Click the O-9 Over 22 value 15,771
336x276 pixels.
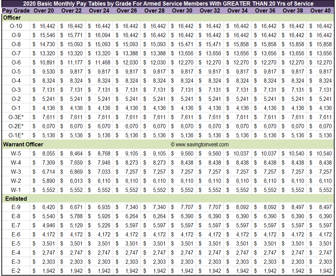coord(75,35)
